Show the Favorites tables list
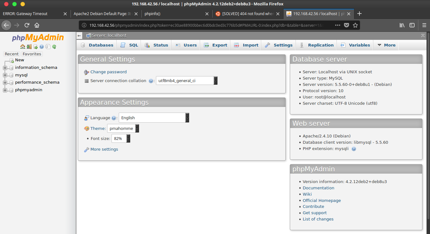430x234 pixels. pos(32,54)
